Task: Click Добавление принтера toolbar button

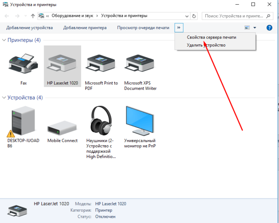Action: [x=85, y=28]
